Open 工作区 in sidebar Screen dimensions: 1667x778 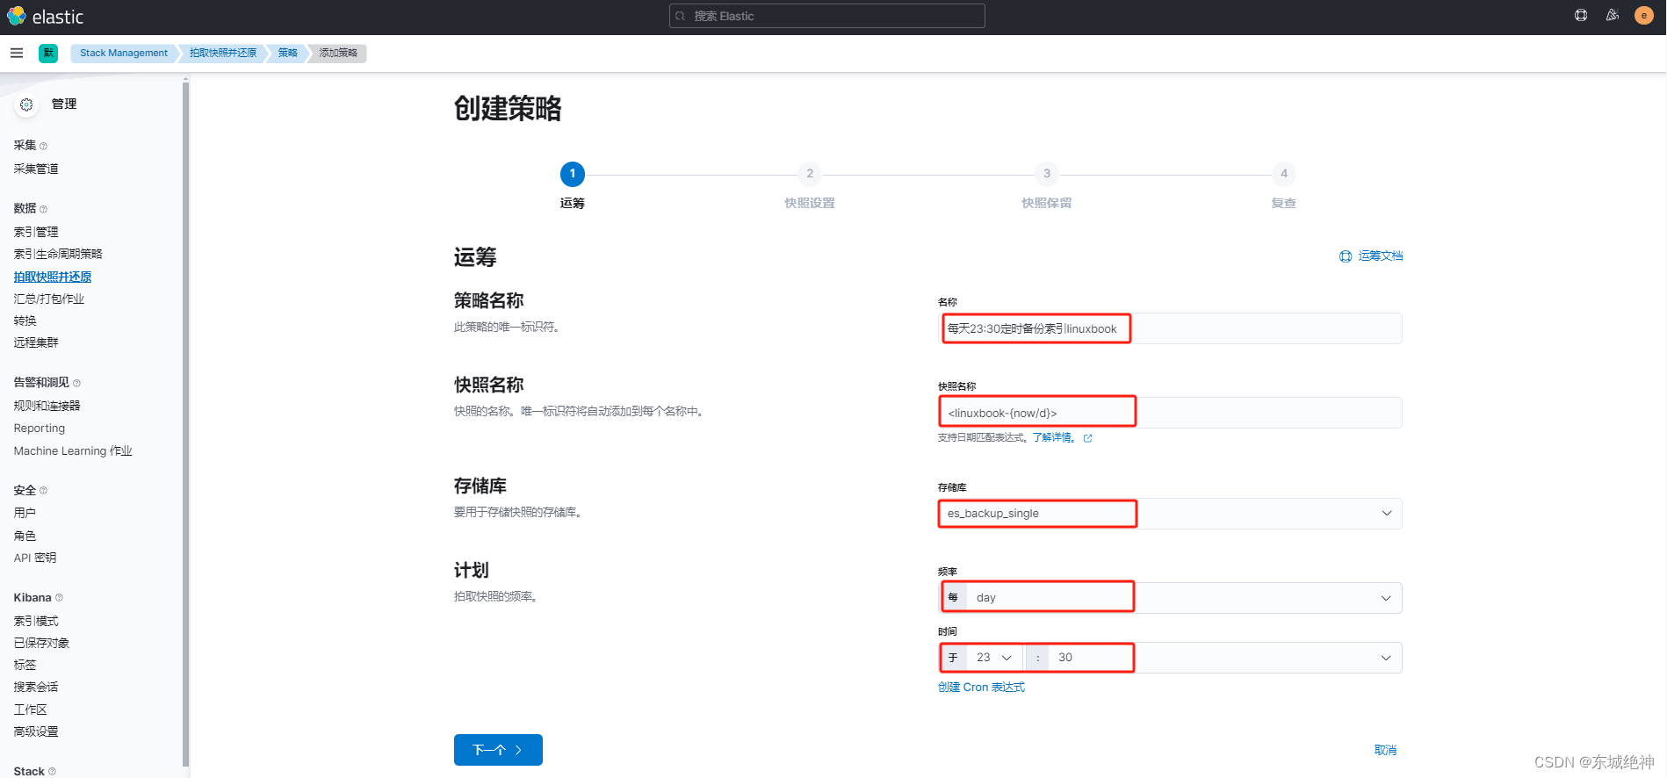point(30,710)
